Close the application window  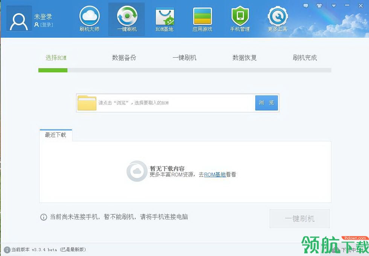point(361,6)
